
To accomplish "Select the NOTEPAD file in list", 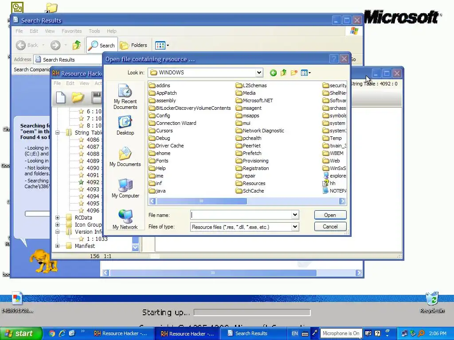I will pyautogui.click(x=334, y=191).
